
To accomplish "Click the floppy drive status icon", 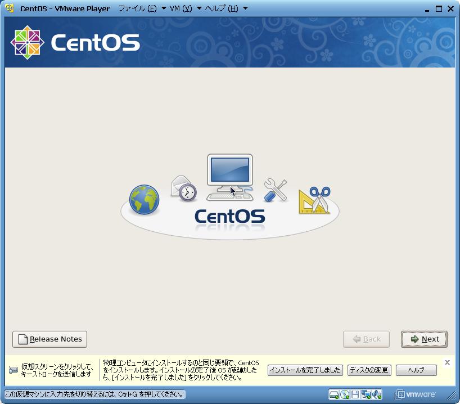I will pyautogui.click(x=355, y=394).
